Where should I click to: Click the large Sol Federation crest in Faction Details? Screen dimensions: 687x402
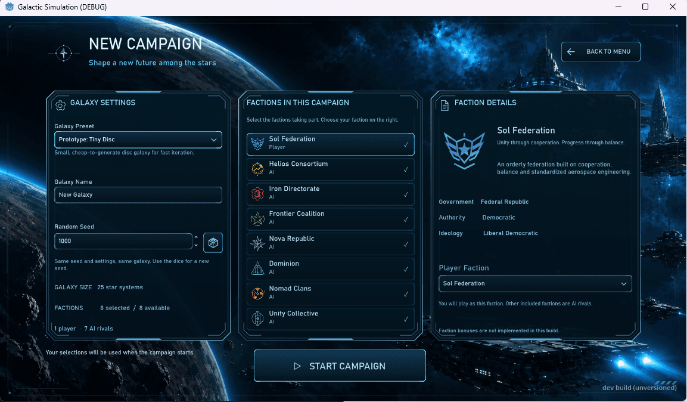point(464,151)
